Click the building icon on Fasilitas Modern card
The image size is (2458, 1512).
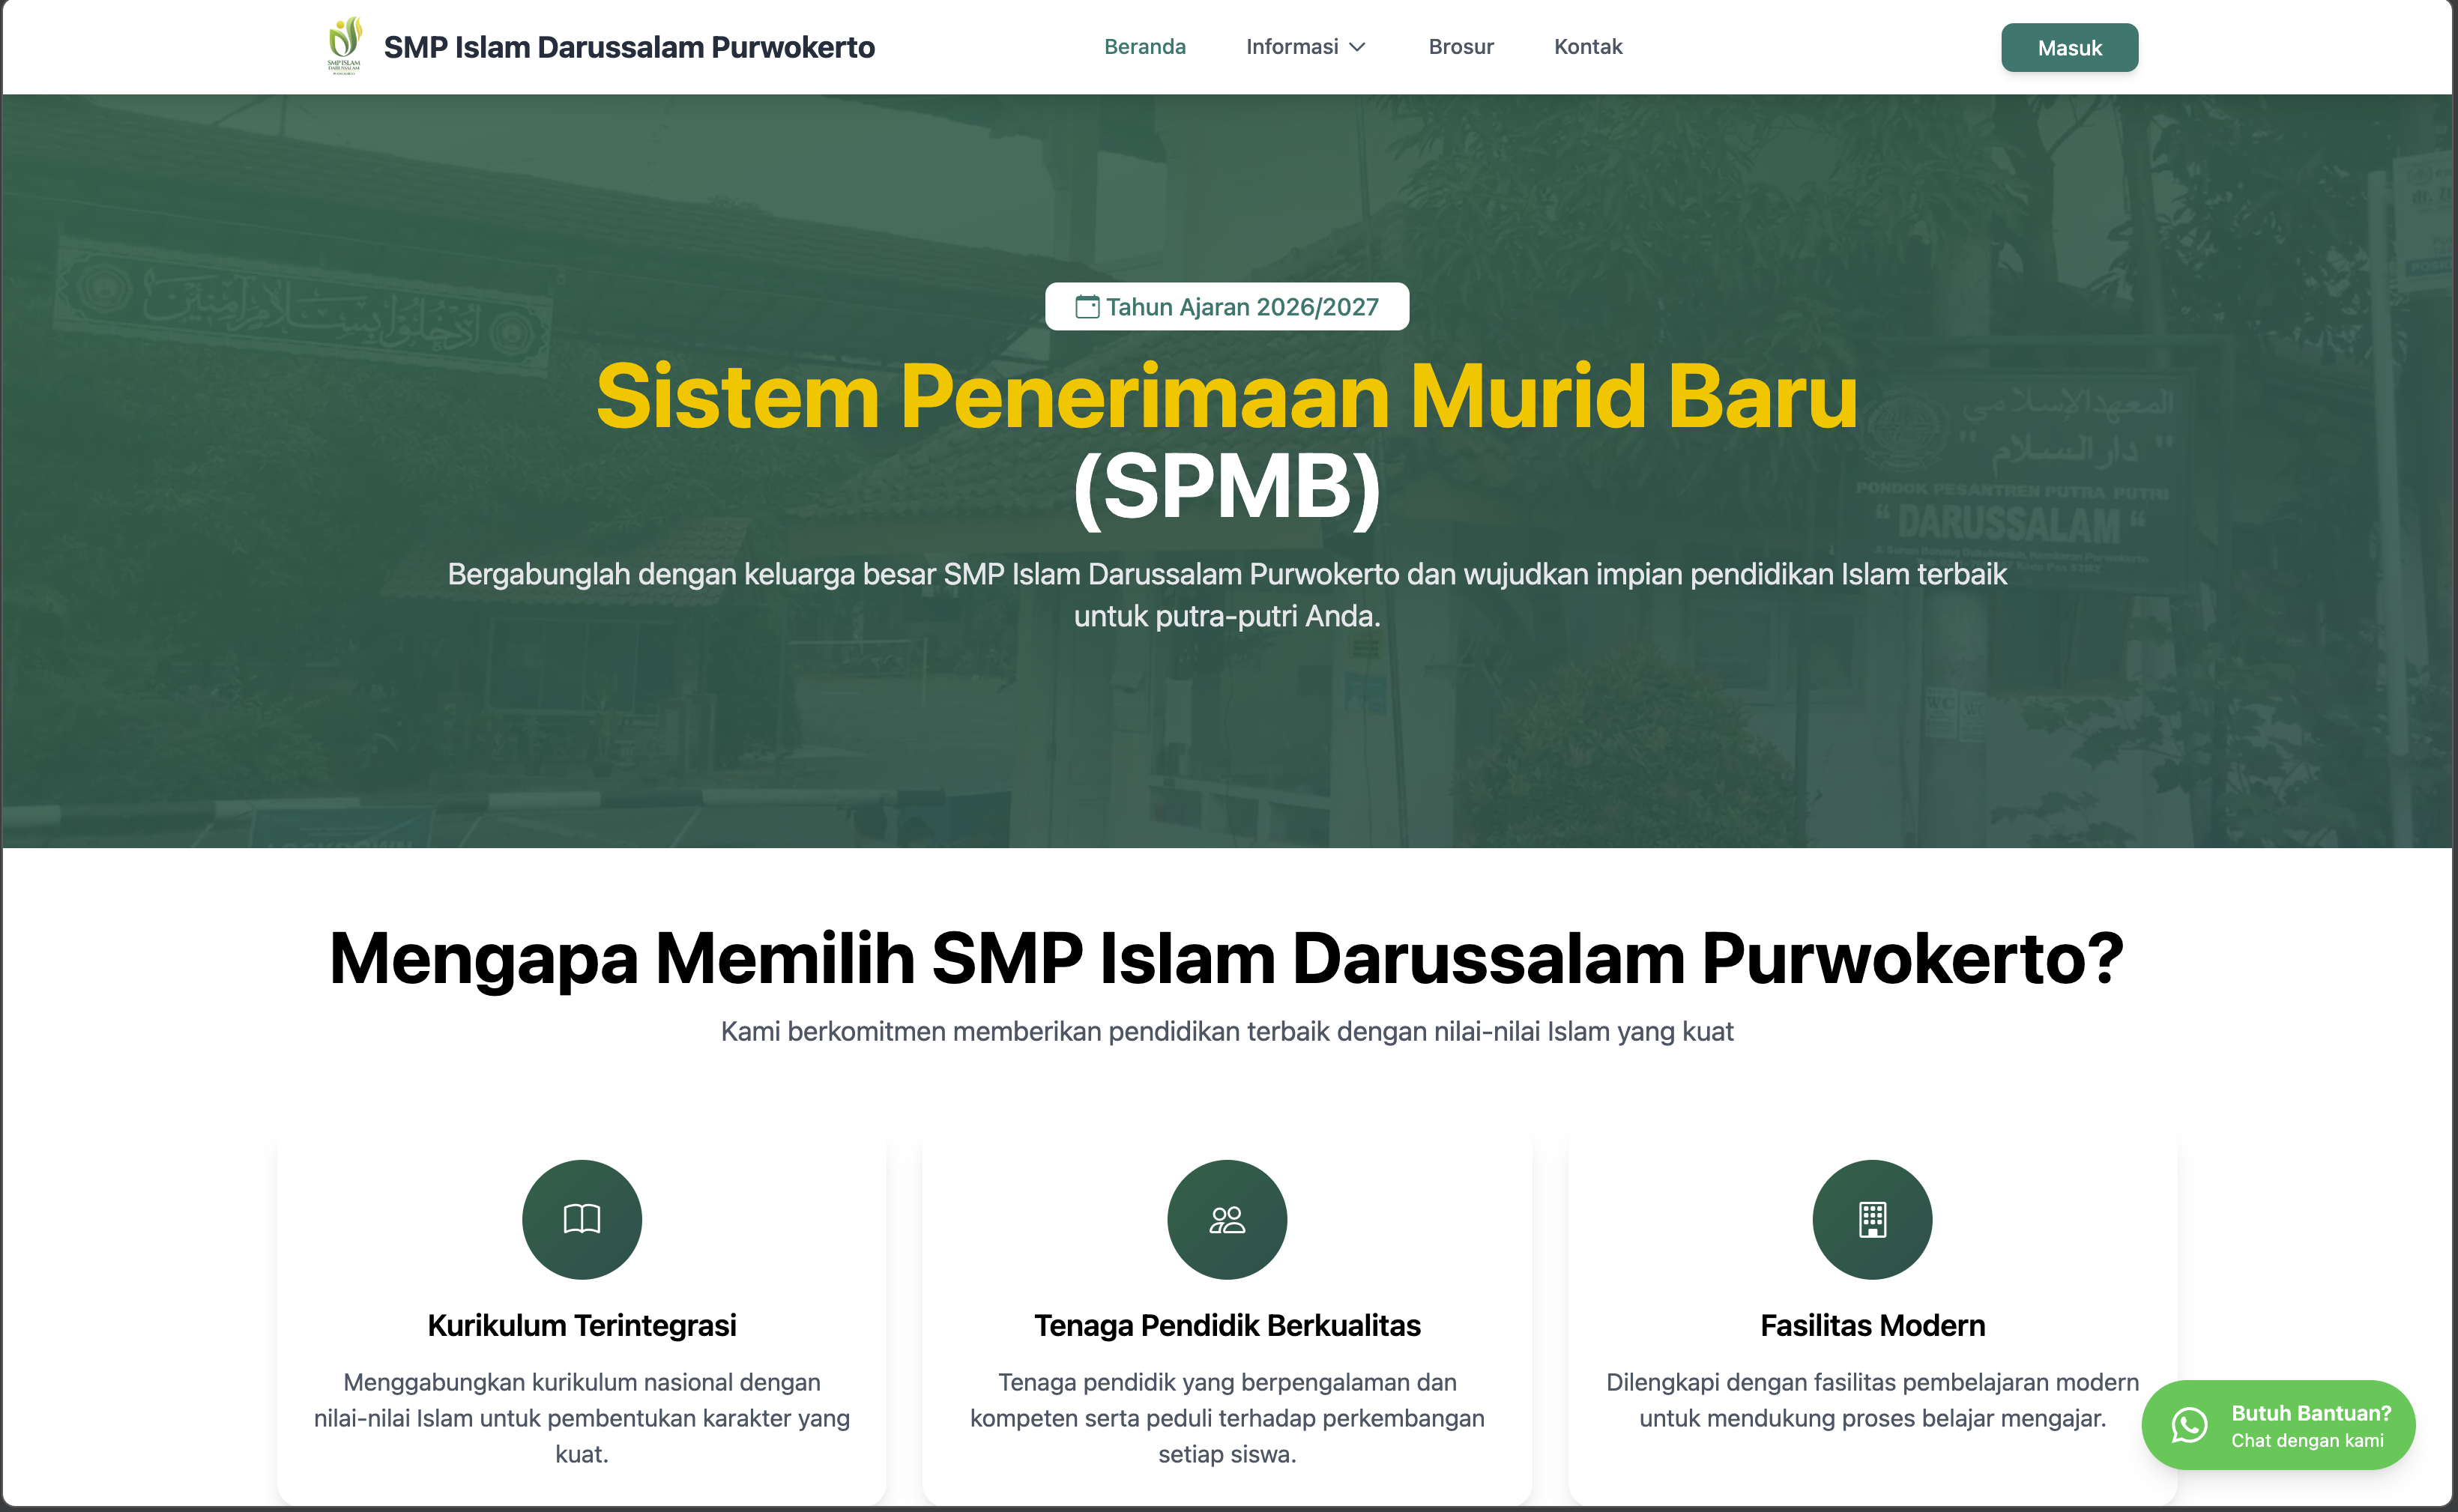[x=1874, y=1219]
